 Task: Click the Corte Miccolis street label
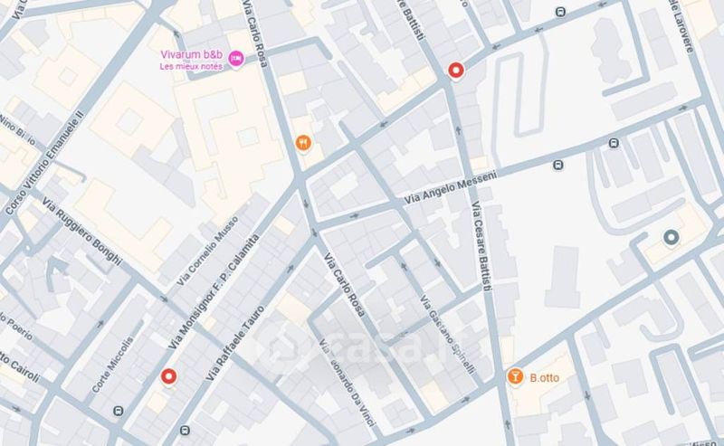point(112,365)
